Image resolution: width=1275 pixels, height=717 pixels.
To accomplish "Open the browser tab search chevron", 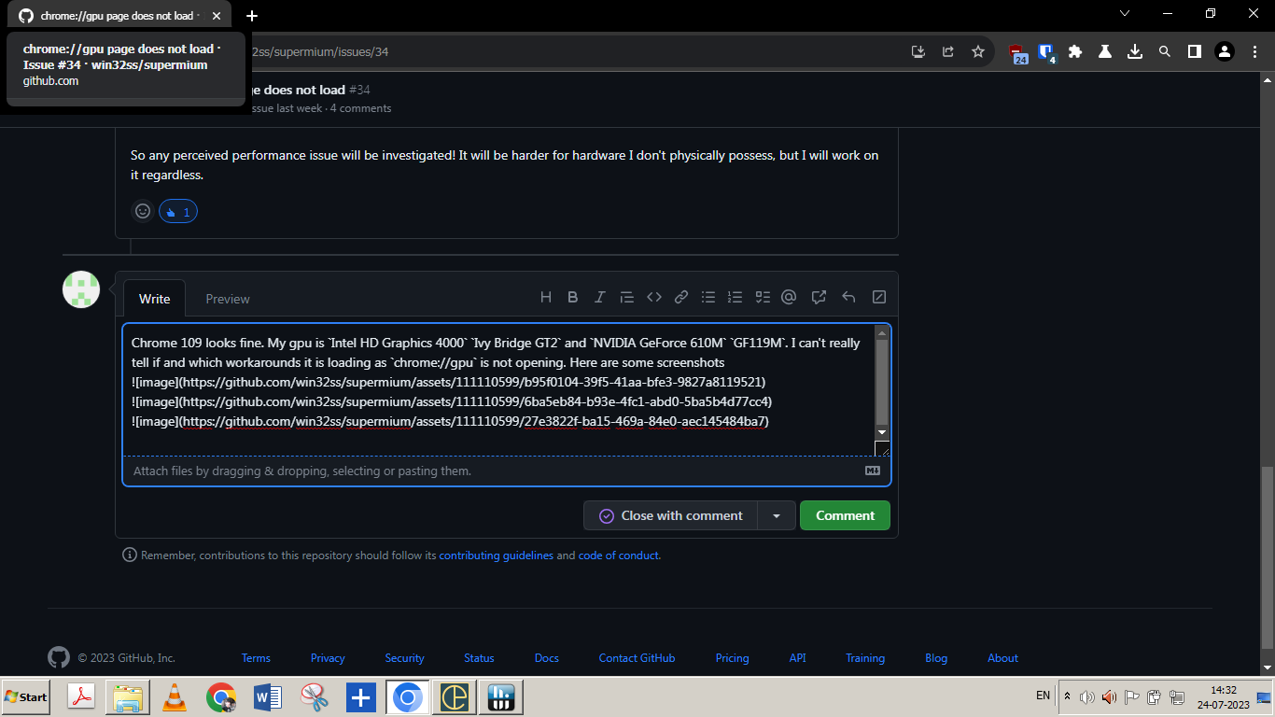I will pos(1125,14).
